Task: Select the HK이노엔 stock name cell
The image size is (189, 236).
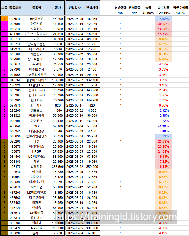Action: click(36, 19)
